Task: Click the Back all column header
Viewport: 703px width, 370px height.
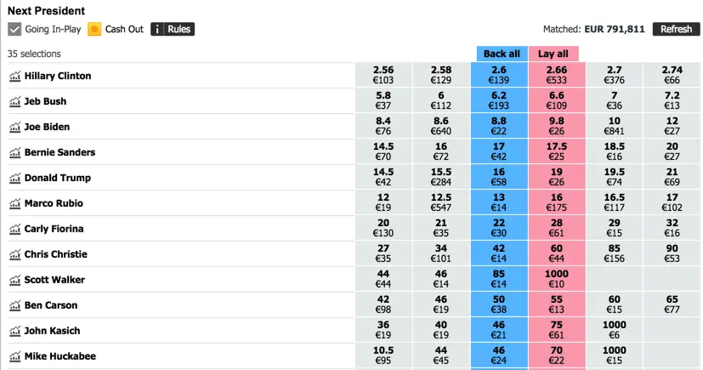Action: (x=501, y=54)
